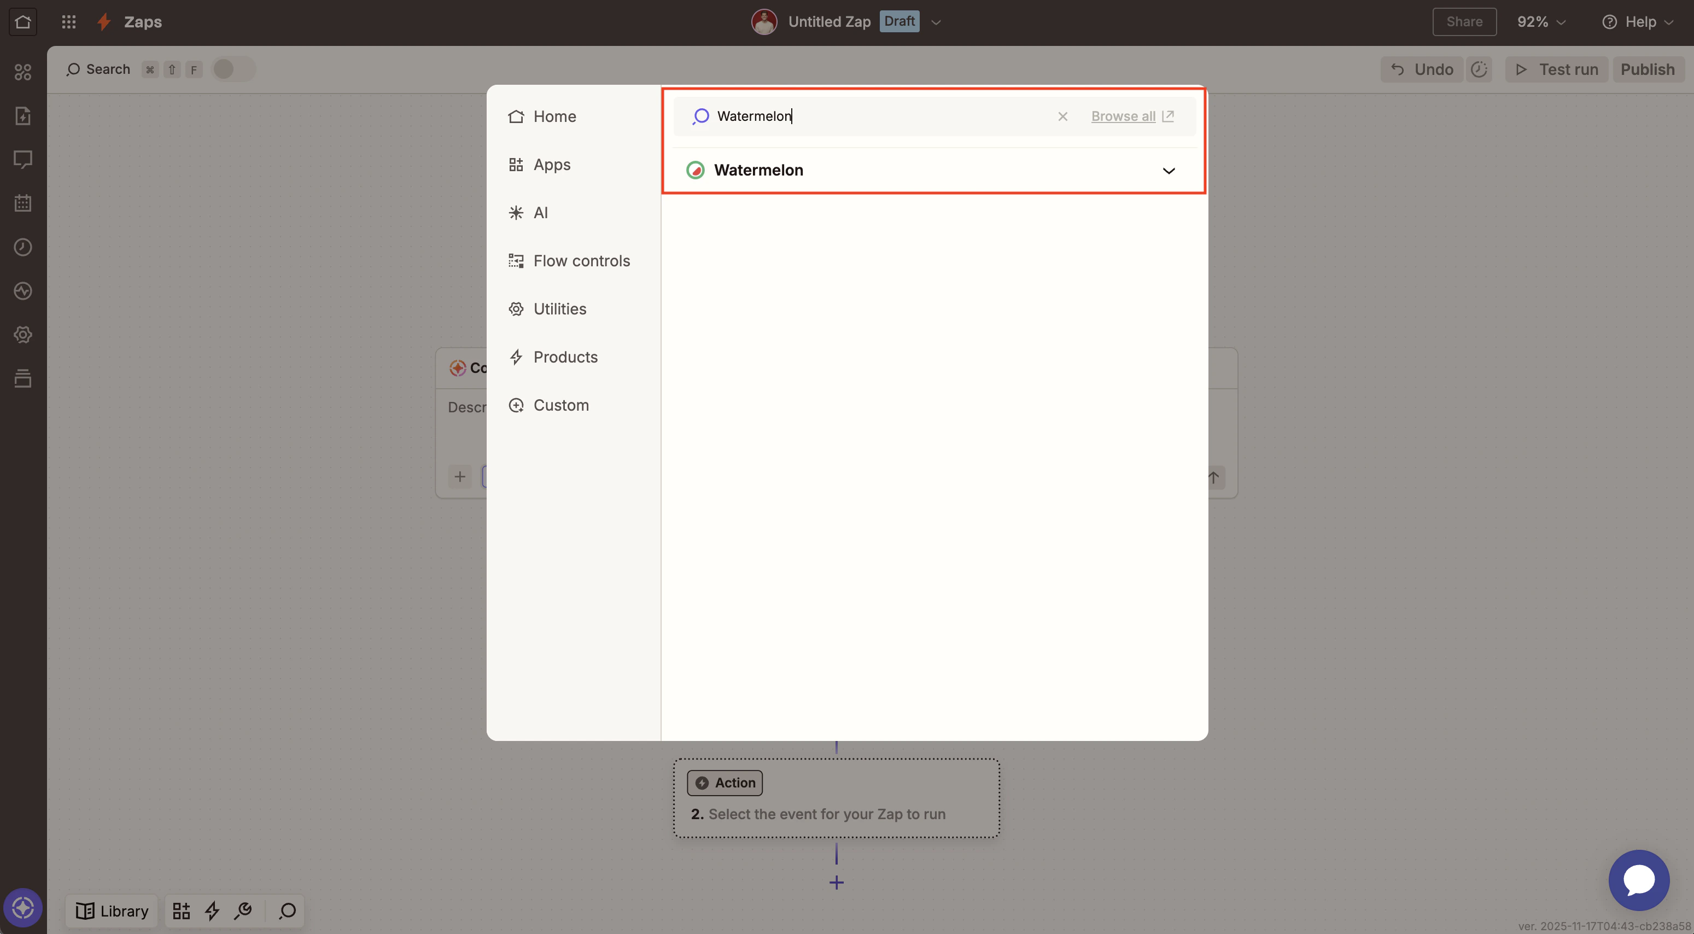Screen dimensions: 1694x934
Task: Open the Library button at bottom
Action: [112, 911]
